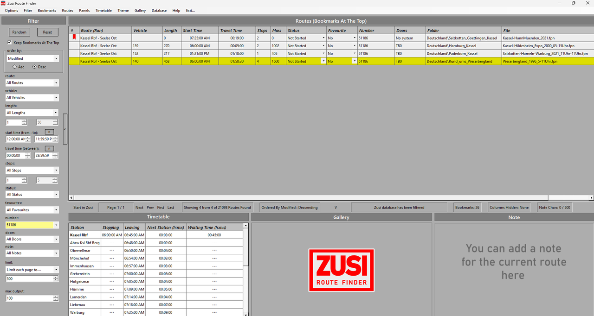This screenshot has width=594, height=316.
Task: Open the Gallery menu
Action: click(x=140, y=10)
